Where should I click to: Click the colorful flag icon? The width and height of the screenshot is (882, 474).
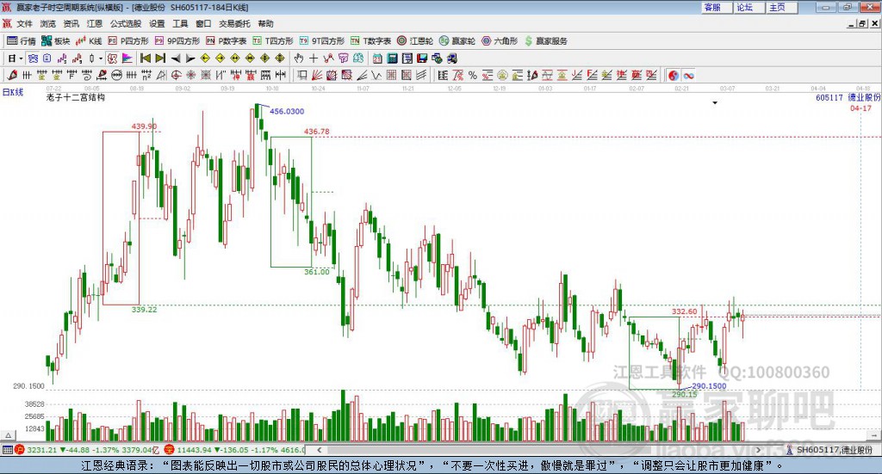pyautogui.click(x=127, y=58)
